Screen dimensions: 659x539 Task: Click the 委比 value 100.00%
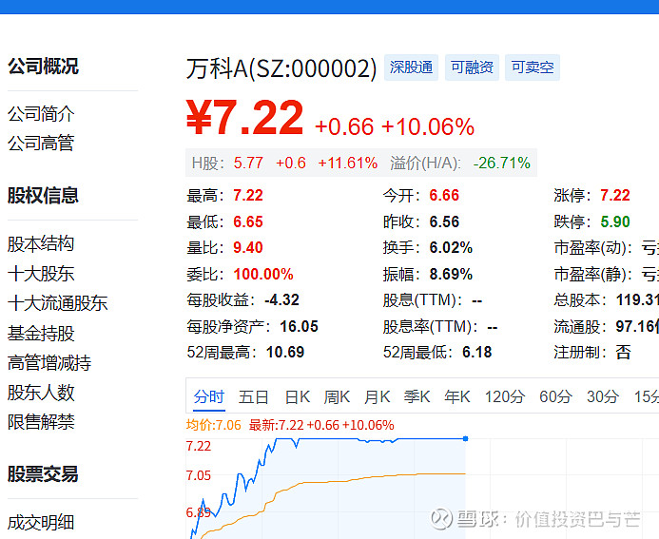[x=263, y=275]
